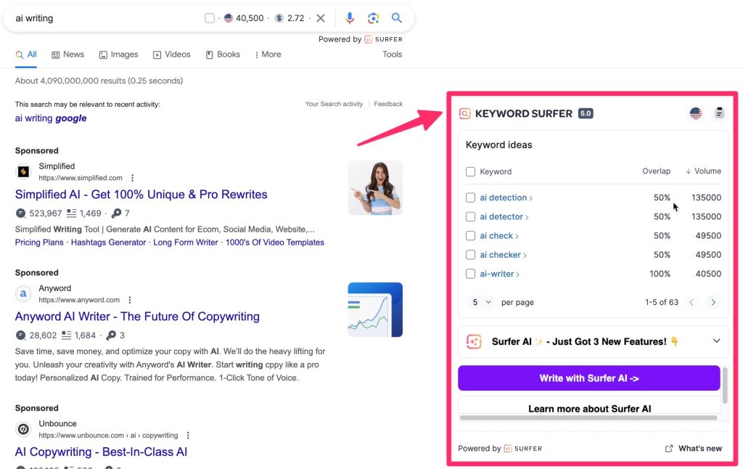Screen dimensions: 743x469
Task: Click the voice search microphone icon
Action: tap(350, 18)
